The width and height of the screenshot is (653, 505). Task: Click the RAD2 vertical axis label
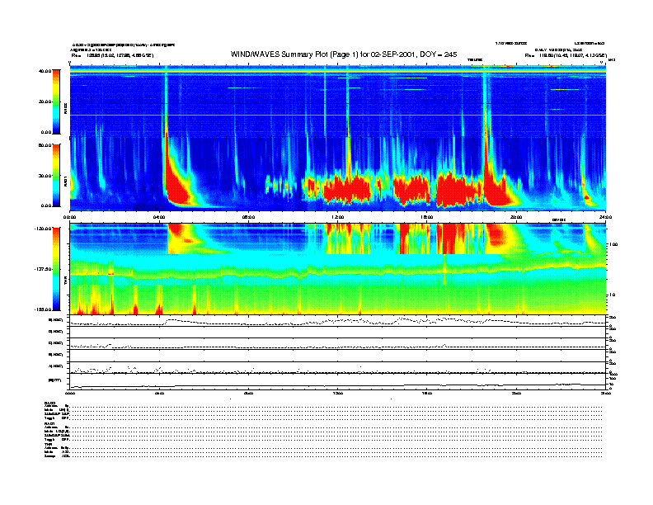pyautogui.click(x=65, y=108)
